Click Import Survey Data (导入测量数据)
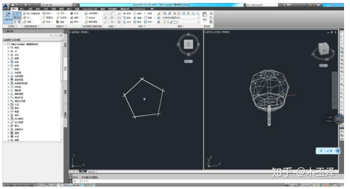This screenshot has width=350, height=189. coord(32,14)
